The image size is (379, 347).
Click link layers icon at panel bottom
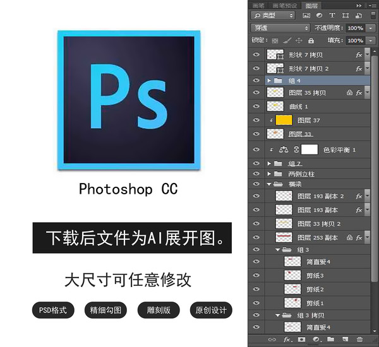click(x=272, y=340)
